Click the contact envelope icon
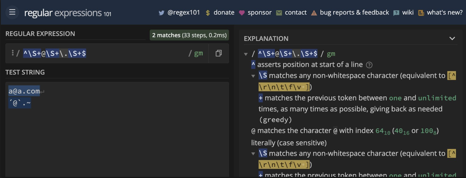Viewport: 466px width, 178px height. tap(279, 13)
